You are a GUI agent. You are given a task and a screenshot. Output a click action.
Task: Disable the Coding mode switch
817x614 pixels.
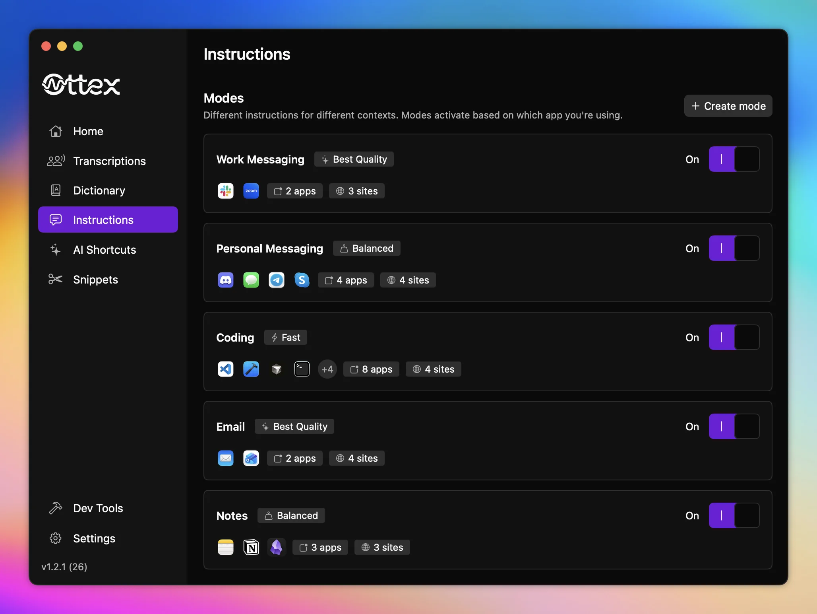pos(734,337)
